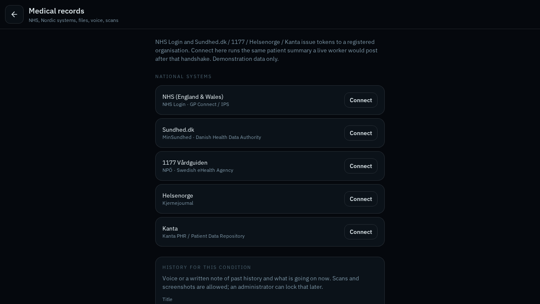The image size is (540, 304).
Task: Click the Medical records page heading
Action: 57,11
